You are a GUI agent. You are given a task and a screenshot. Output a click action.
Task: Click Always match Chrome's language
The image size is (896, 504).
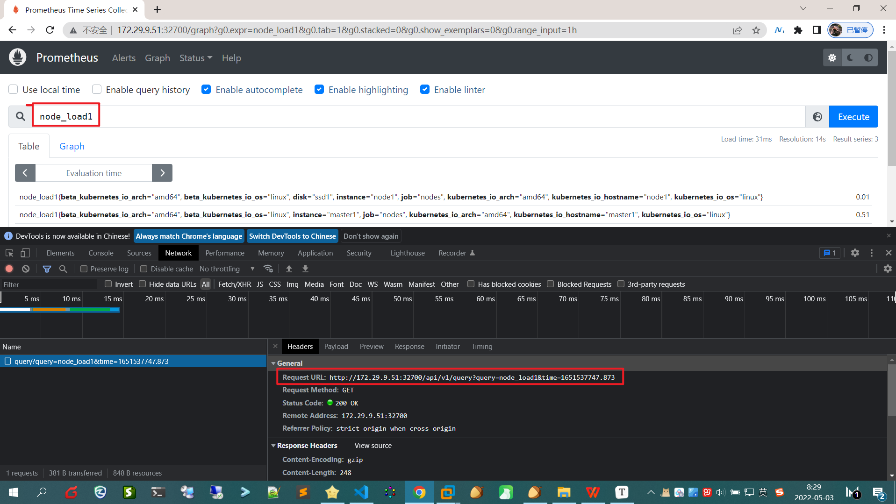189,236
